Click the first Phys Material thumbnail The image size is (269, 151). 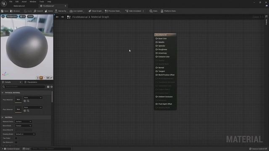(18, 99)
